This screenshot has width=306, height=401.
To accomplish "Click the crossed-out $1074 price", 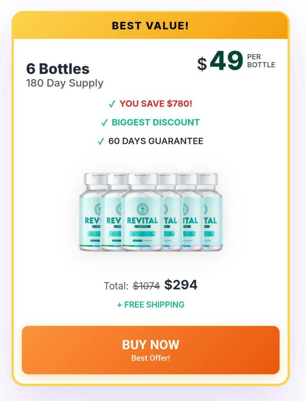I will point(146,286).
